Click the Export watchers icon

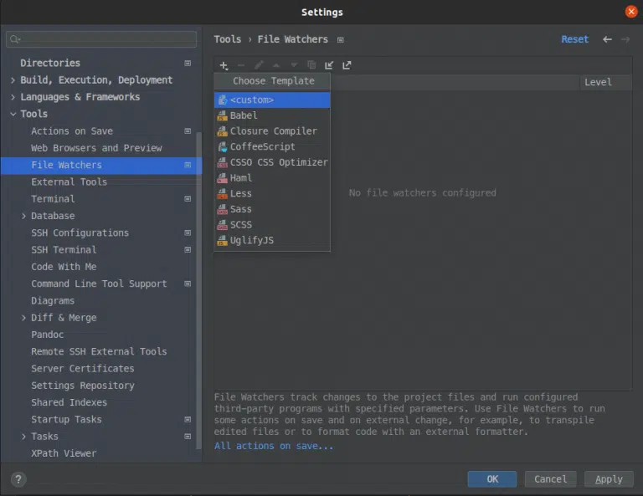click(x=347, y=65)
